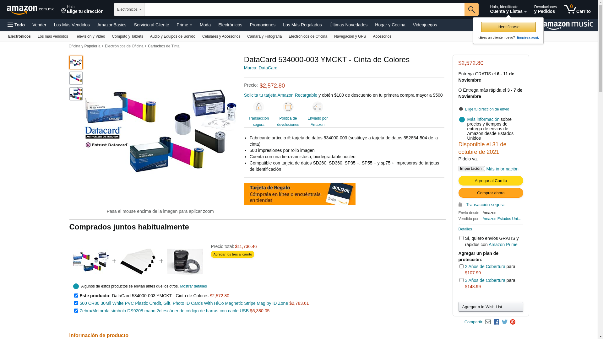Image resolution: width=603 pixels, height=339 pixels.
Task: Expand the Prime dropdown in navigation
Action: pos(184,25)
